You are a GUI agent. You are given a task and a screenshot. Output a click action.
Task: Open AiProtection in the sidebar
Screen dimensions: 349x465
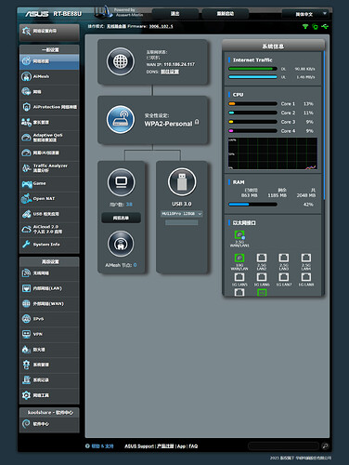click(x=49, y=107)
